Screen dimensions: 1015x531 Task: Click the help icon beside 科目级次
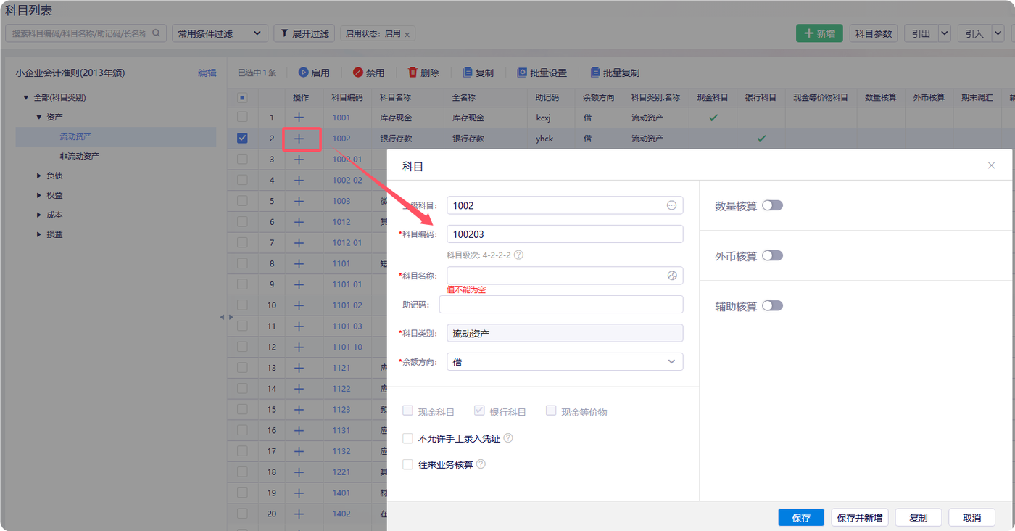pyautogui.click(x=518, y=255)
